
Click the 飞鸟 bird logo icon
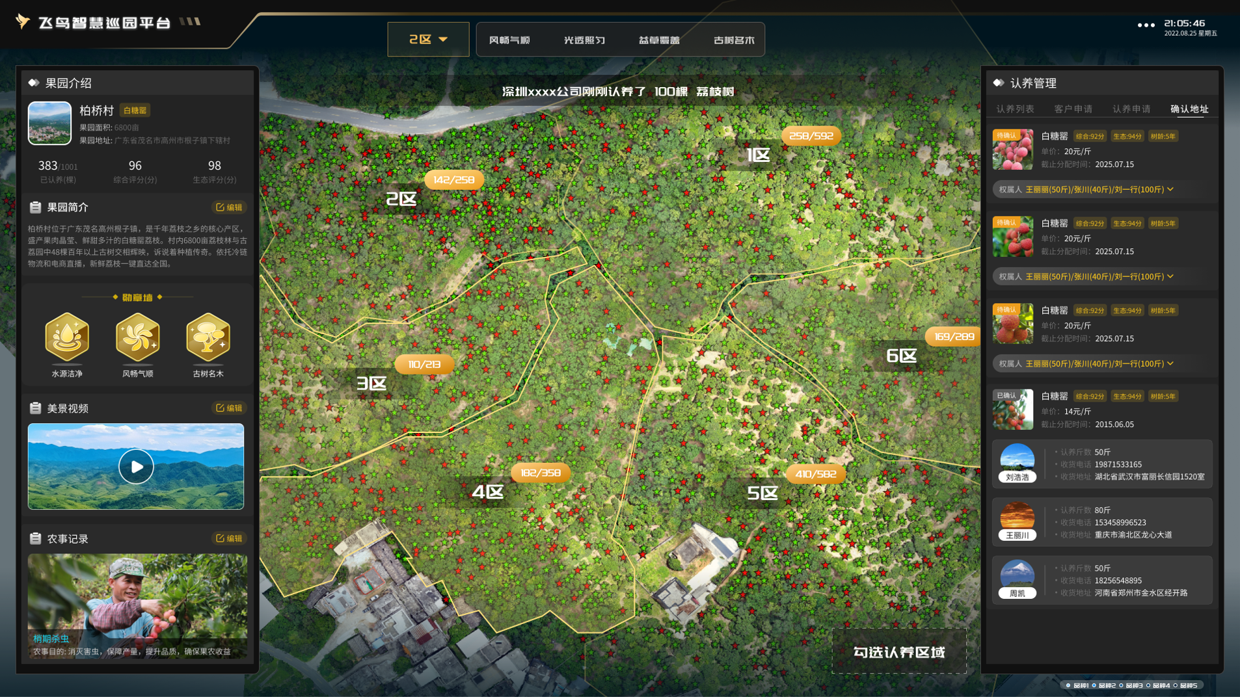(x=23, y=21)
